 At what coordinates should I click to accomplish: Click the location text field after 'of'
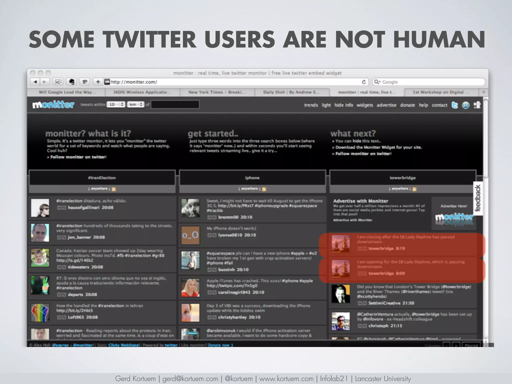click(x=175, y=104)
